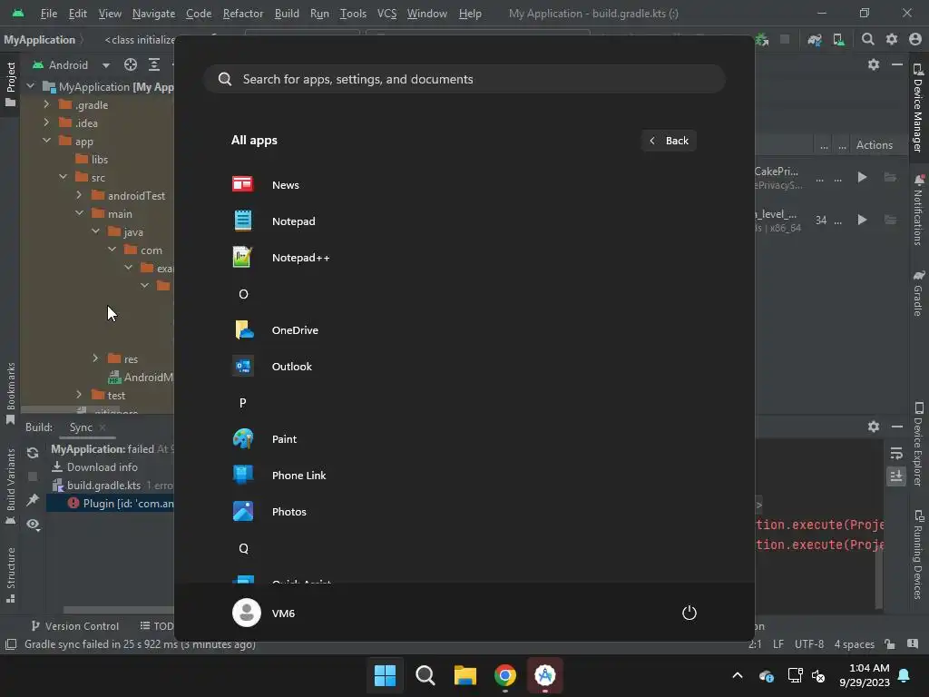Select the Plugin error entry in Build panel
929x697 pixels.
click(x=112, y=503)
